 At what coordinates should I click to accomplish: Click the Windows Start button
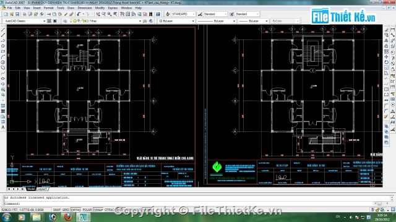(6, 217)
